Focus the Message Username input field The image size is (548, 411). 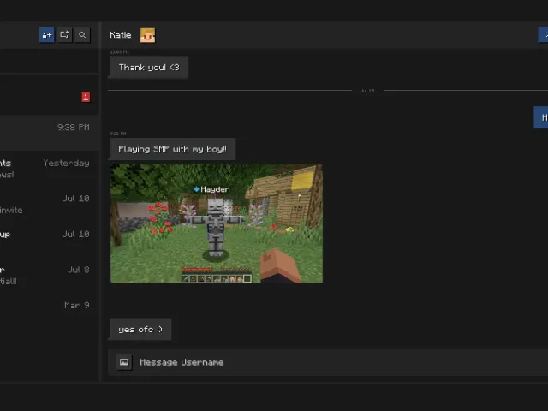(328, 362)
